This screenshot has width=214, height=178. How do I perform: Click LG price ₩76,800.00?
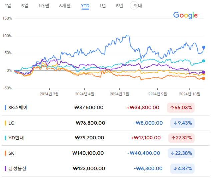[x=90, y=123]
